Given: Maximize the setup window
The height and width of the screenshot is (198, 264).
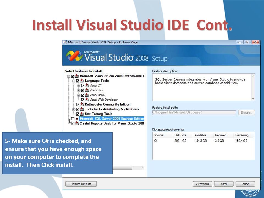Looking at the screenshot, I should [248, 42].
